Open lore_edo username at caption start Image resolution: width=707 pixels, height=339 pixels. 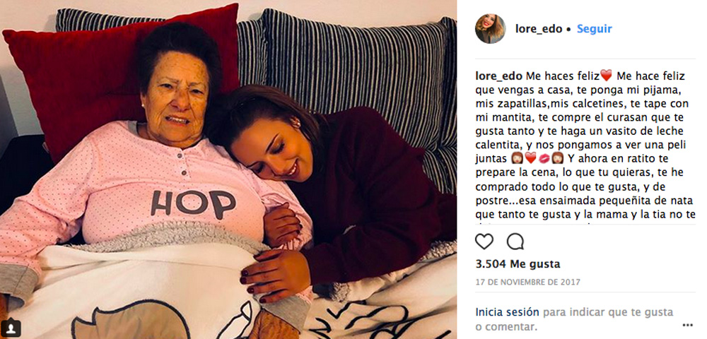pos(498,76)
